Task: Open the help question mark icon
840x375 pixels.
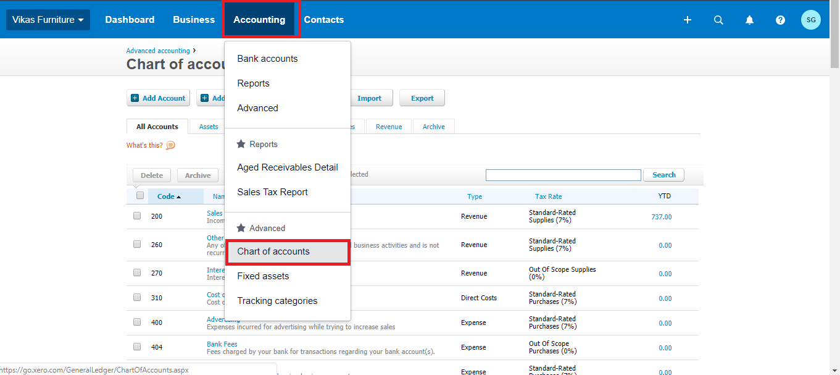Action: [780, 20]
